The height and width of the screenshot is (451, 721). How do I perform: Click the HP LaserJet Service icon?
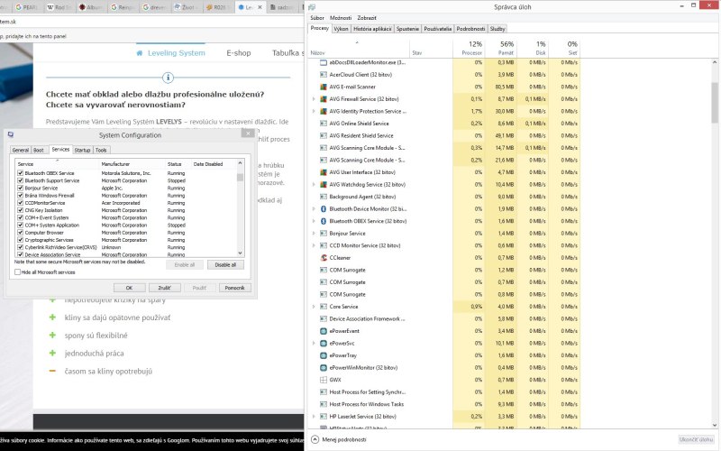click(324, 417)
